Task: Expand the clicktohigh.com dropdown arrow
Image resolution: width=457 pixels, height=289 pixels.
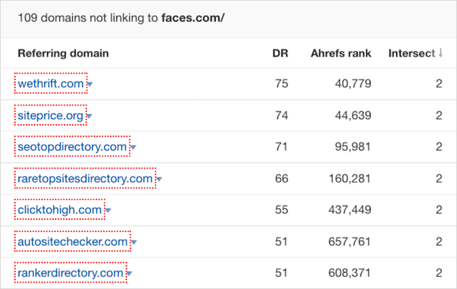Action: (x=108, y=211)
